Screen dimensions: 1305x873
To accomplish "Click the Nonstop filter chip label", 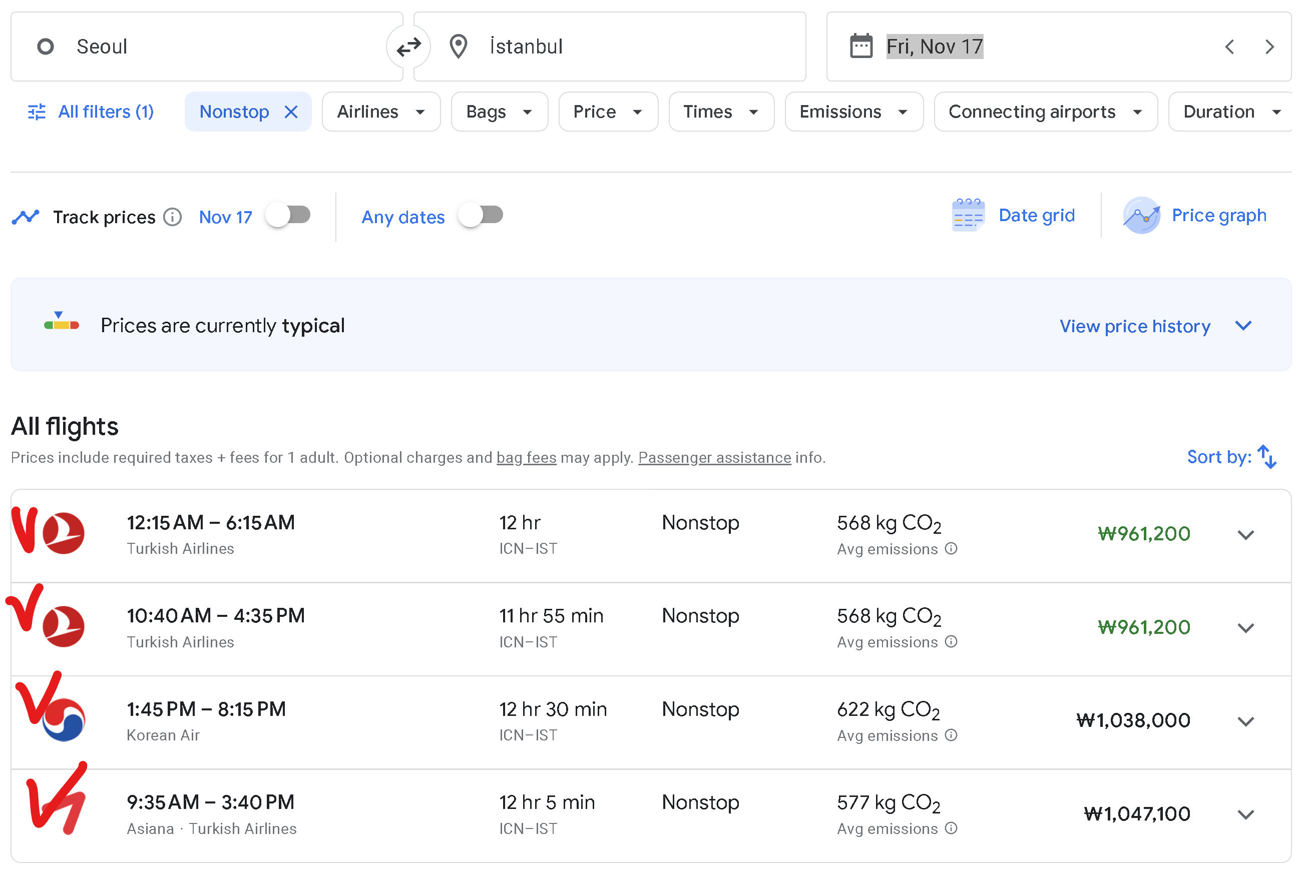I will click(x=234, y=112).
